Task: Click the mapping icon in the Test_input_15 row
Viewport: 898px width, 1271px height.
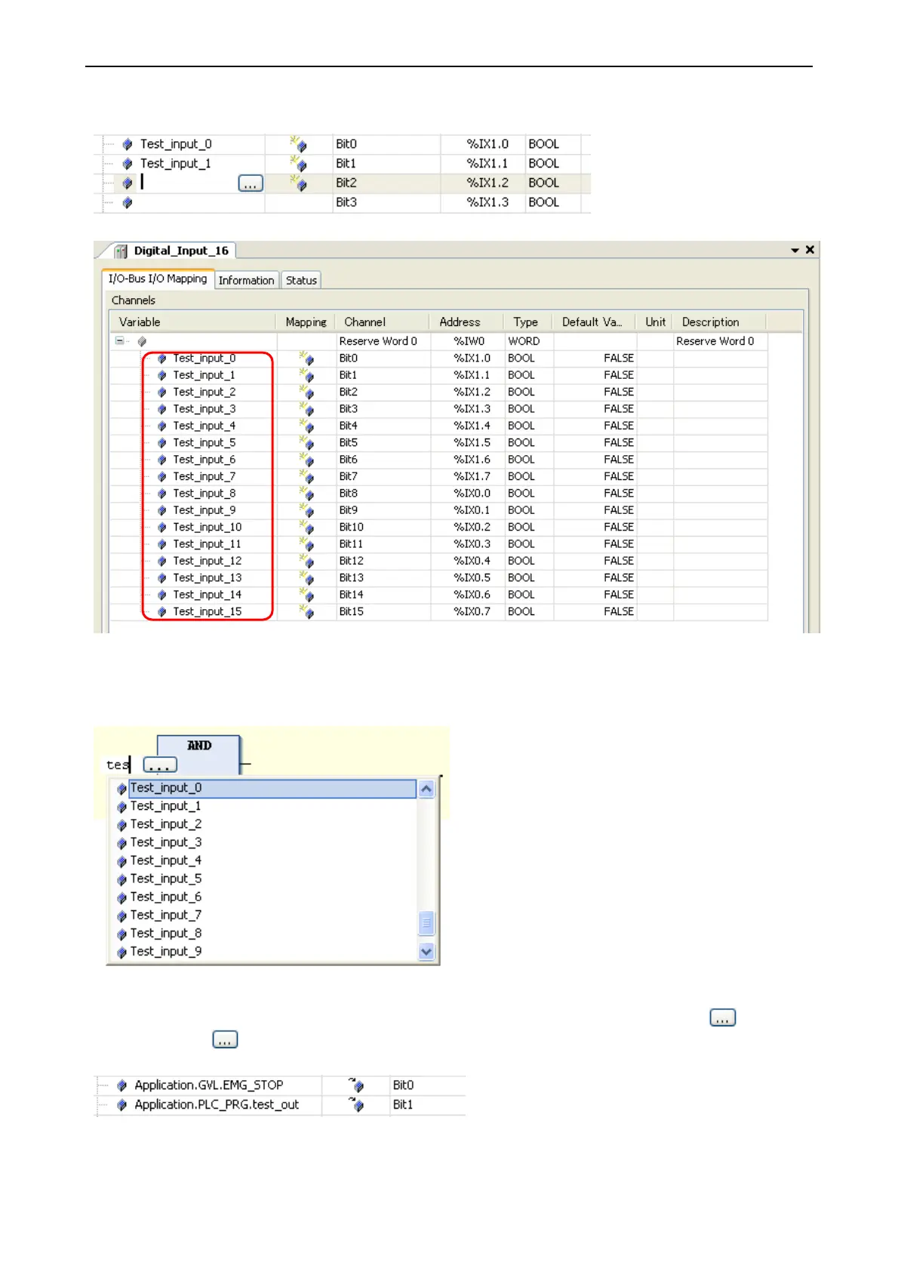Action: click(306, 611)
